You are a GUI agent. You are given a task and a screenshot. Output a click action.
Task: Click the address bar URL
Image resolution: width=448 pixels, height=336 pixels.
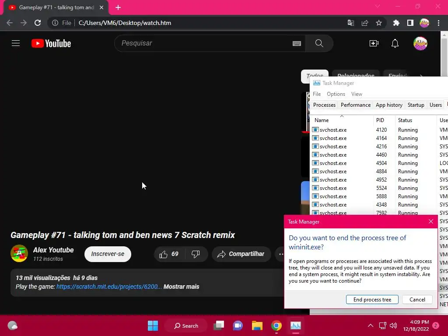tap(125, 23)
